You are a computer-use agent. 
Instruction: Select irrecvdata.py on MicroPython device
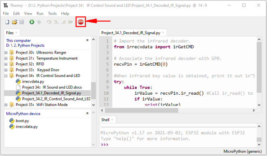click(27, 127)
